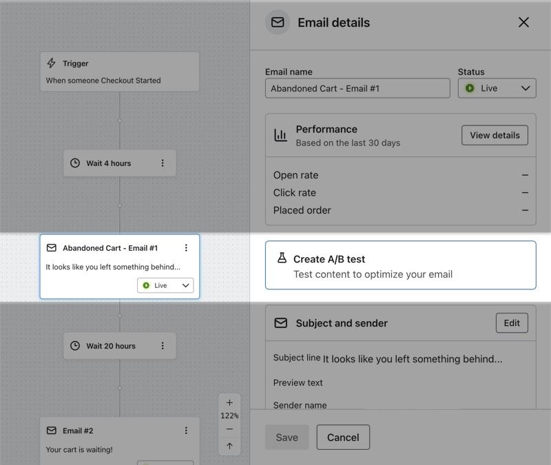The image size is (551, 465).
Task: Click the Subject and sender envelope icon
Action: pyautogui.click(x=282, y=322)
